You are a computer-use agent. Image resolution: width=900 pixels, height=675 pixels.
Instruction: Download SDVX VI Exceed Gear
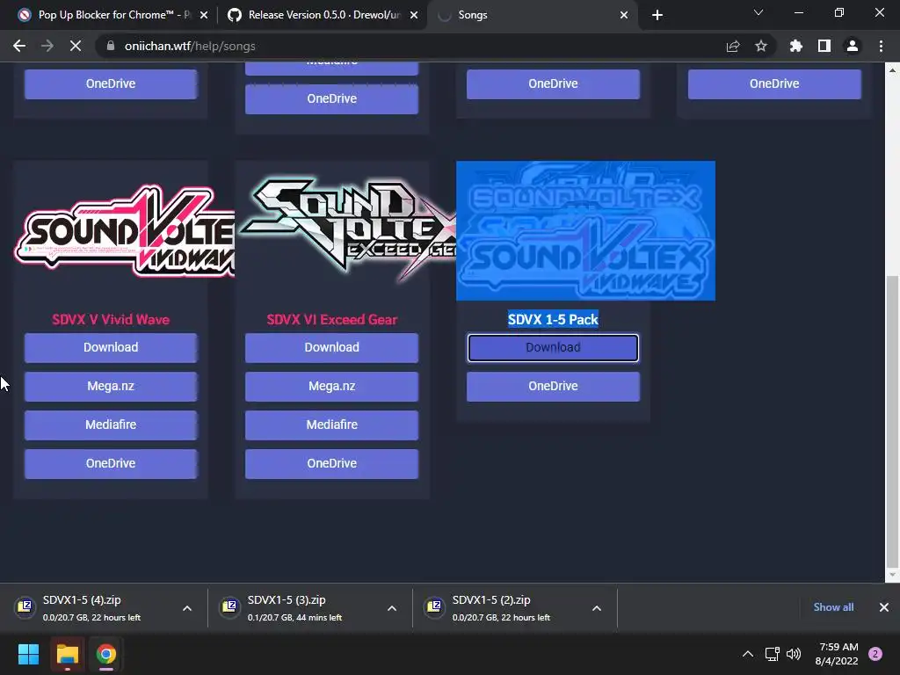[331, 347]
